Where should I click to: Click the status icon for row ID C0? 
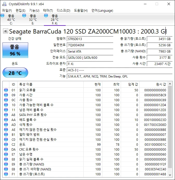pyautogui.click(x=6, y=139)
